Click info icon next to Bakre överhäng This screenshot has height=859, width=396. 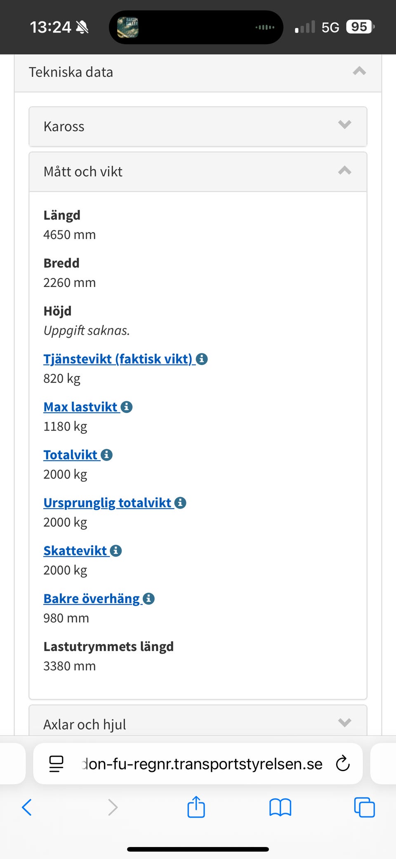coord(148,599)
